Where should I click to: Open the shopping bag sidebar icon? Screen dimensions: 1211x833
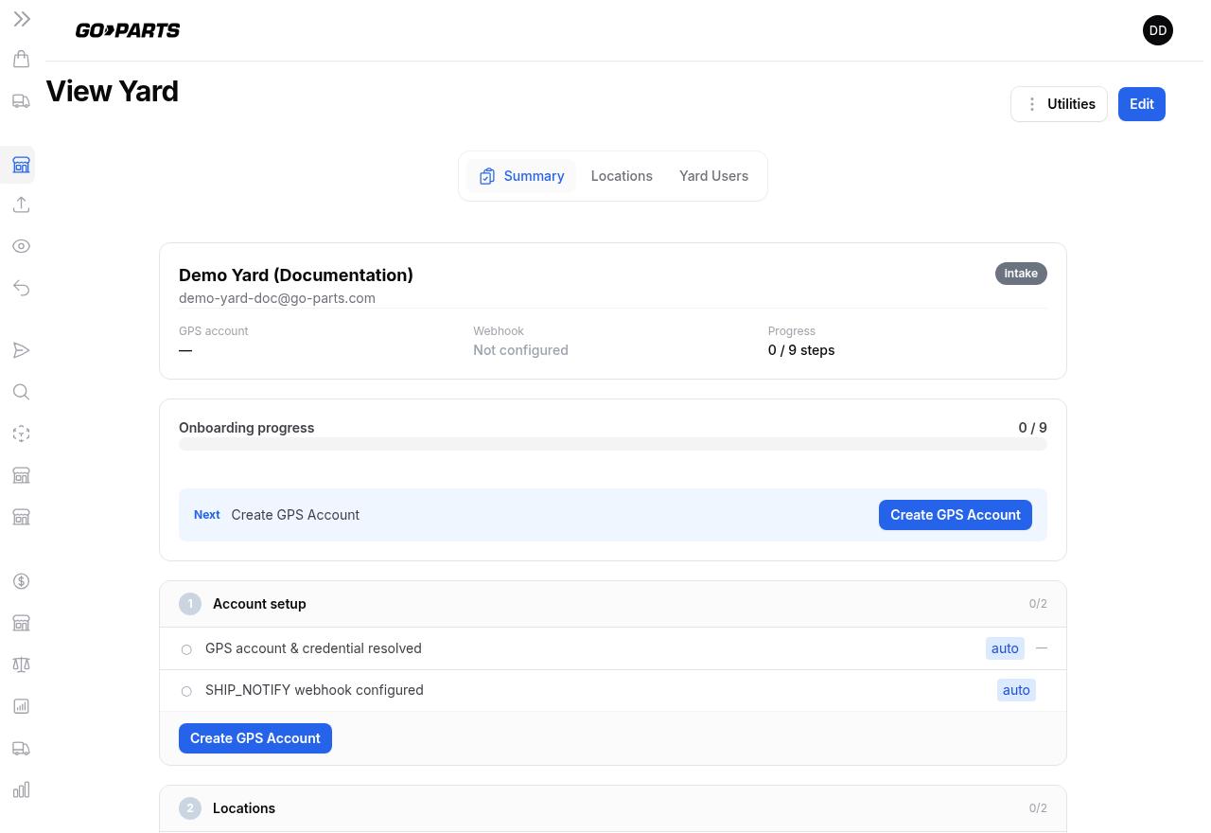coord(21,60)
